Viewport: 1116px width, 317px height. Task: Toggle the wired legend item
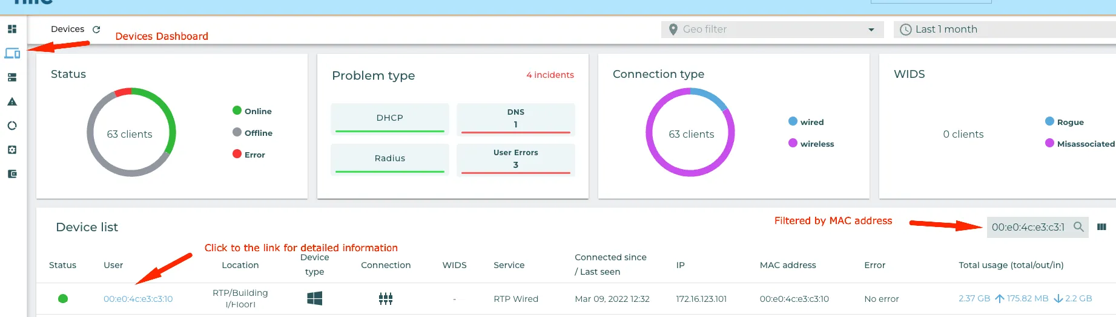[x=806, y=122]
